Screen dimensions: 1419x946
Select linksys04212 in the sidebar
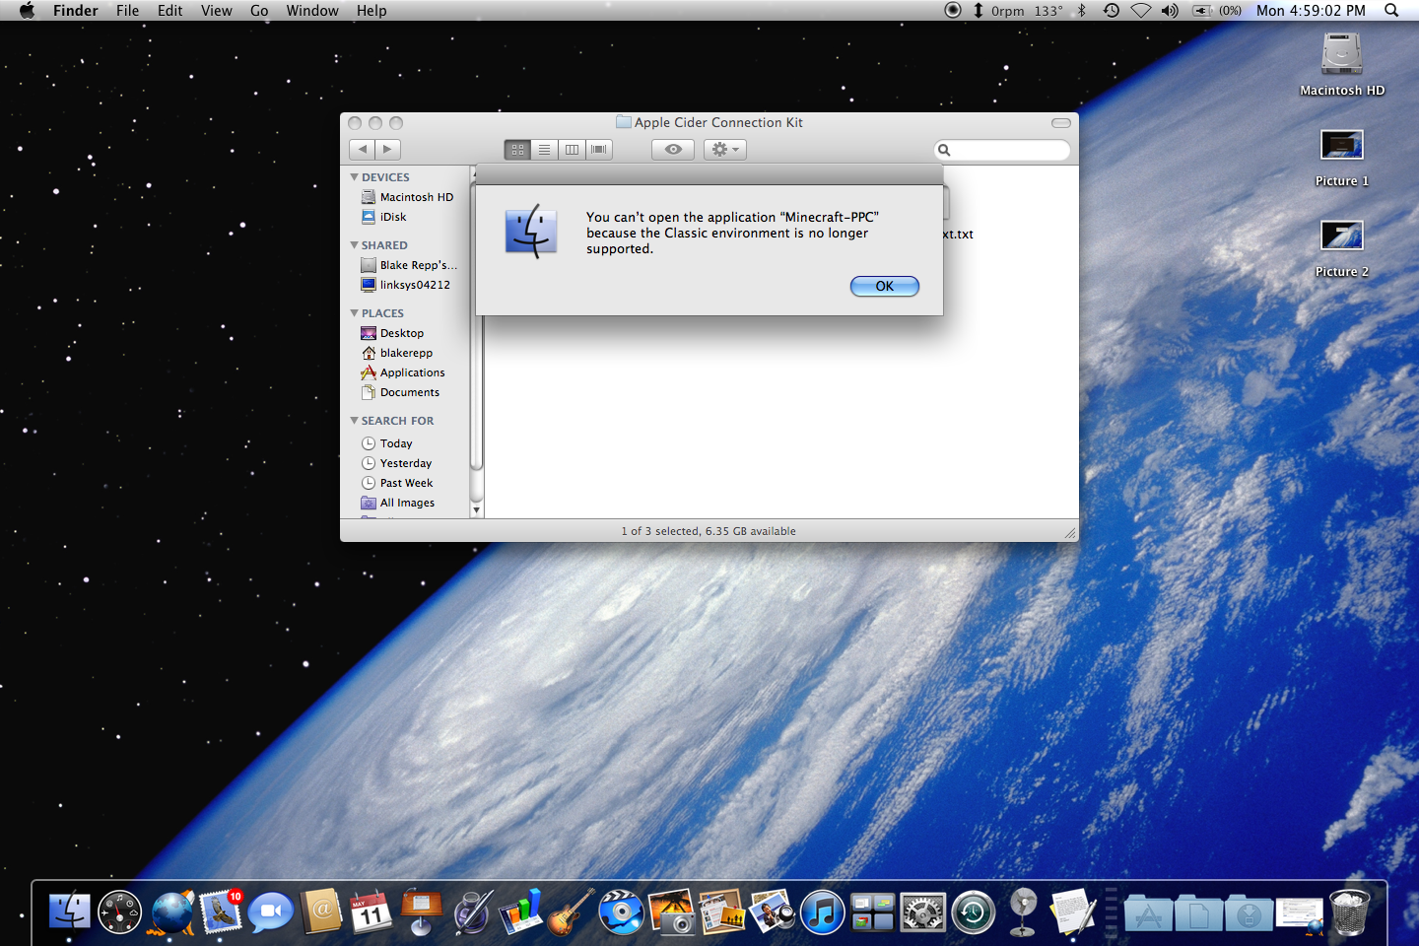[x=405, y=285]
